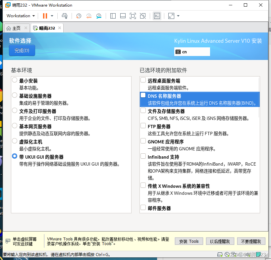Click the 已选环境的附加软件 heading
The height and width of the screenshot is (260, 271).
[x=163, y=70]
